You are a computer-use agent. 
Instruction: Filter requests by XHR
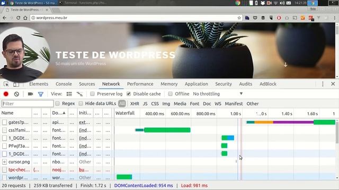[135, 103]
